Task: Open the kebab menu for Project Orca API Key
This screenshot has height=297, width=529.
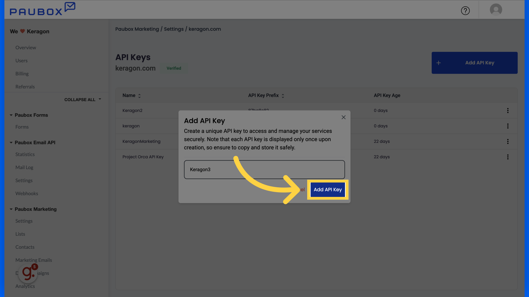Action: tap(508, 157)
